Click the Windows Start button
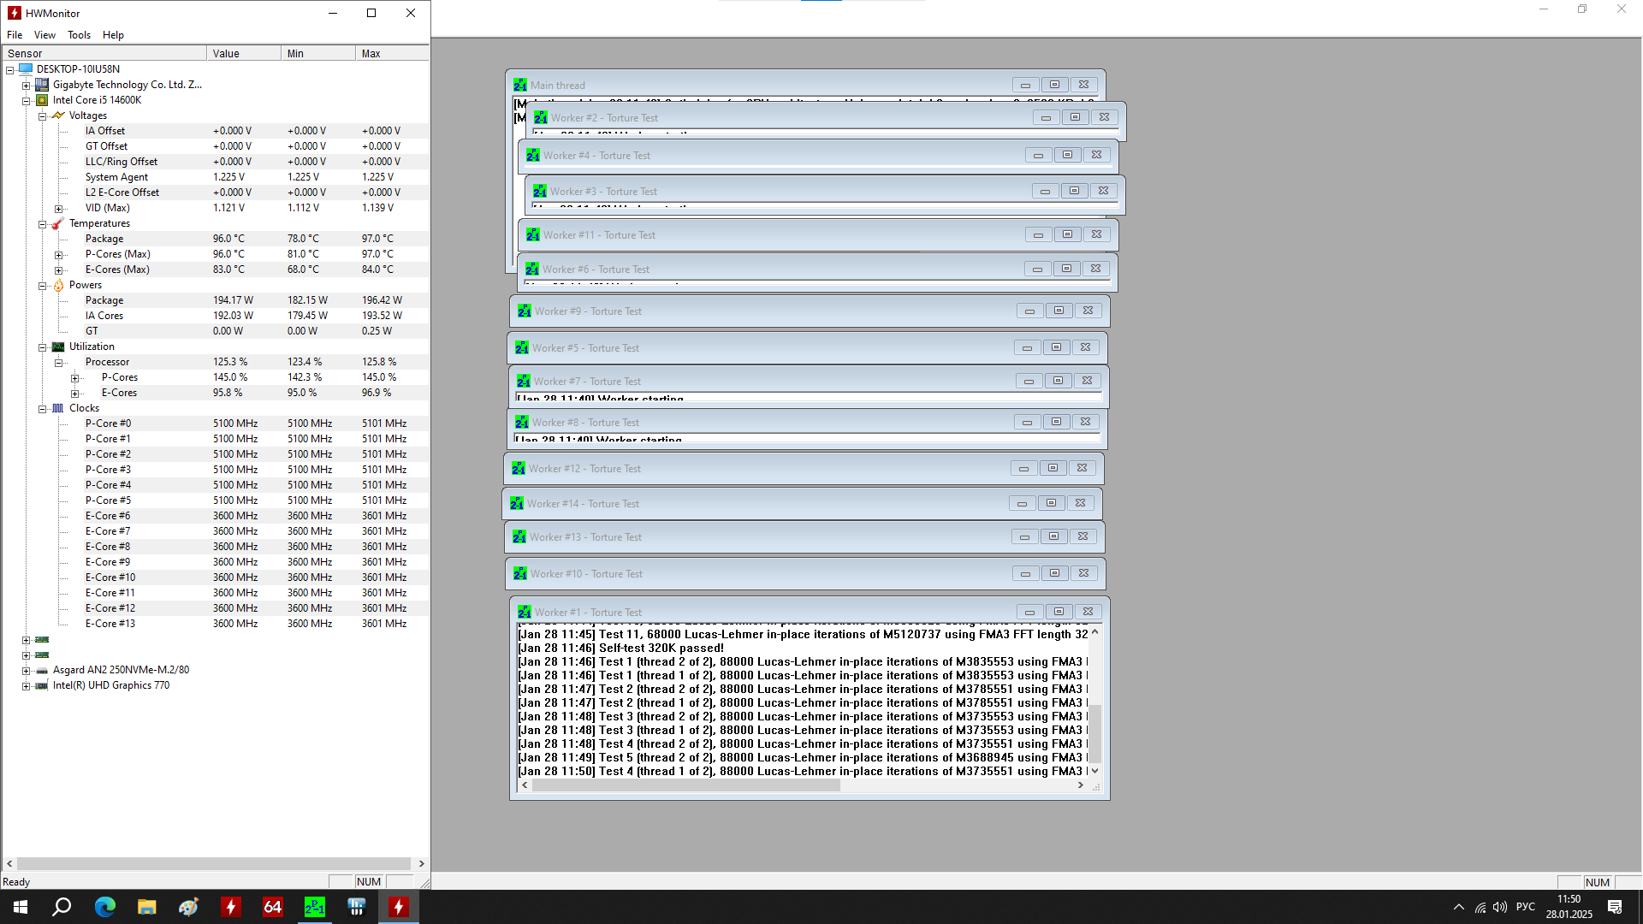Viewport: 1643px width, 924px height. coord(21,907)
